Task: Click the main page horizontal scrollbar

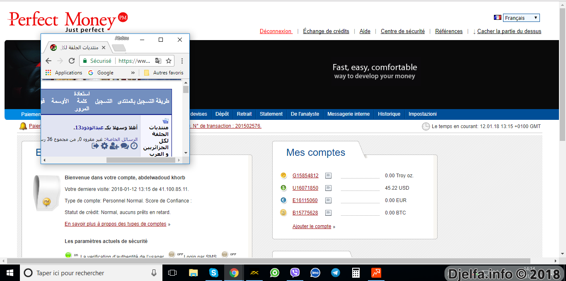Action: (x=268, y=261)
